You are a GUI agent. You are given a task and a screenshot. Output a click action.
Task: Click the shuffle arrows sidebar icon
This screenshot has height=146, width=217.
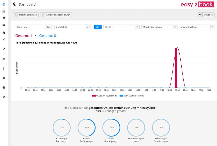point(4,39)
